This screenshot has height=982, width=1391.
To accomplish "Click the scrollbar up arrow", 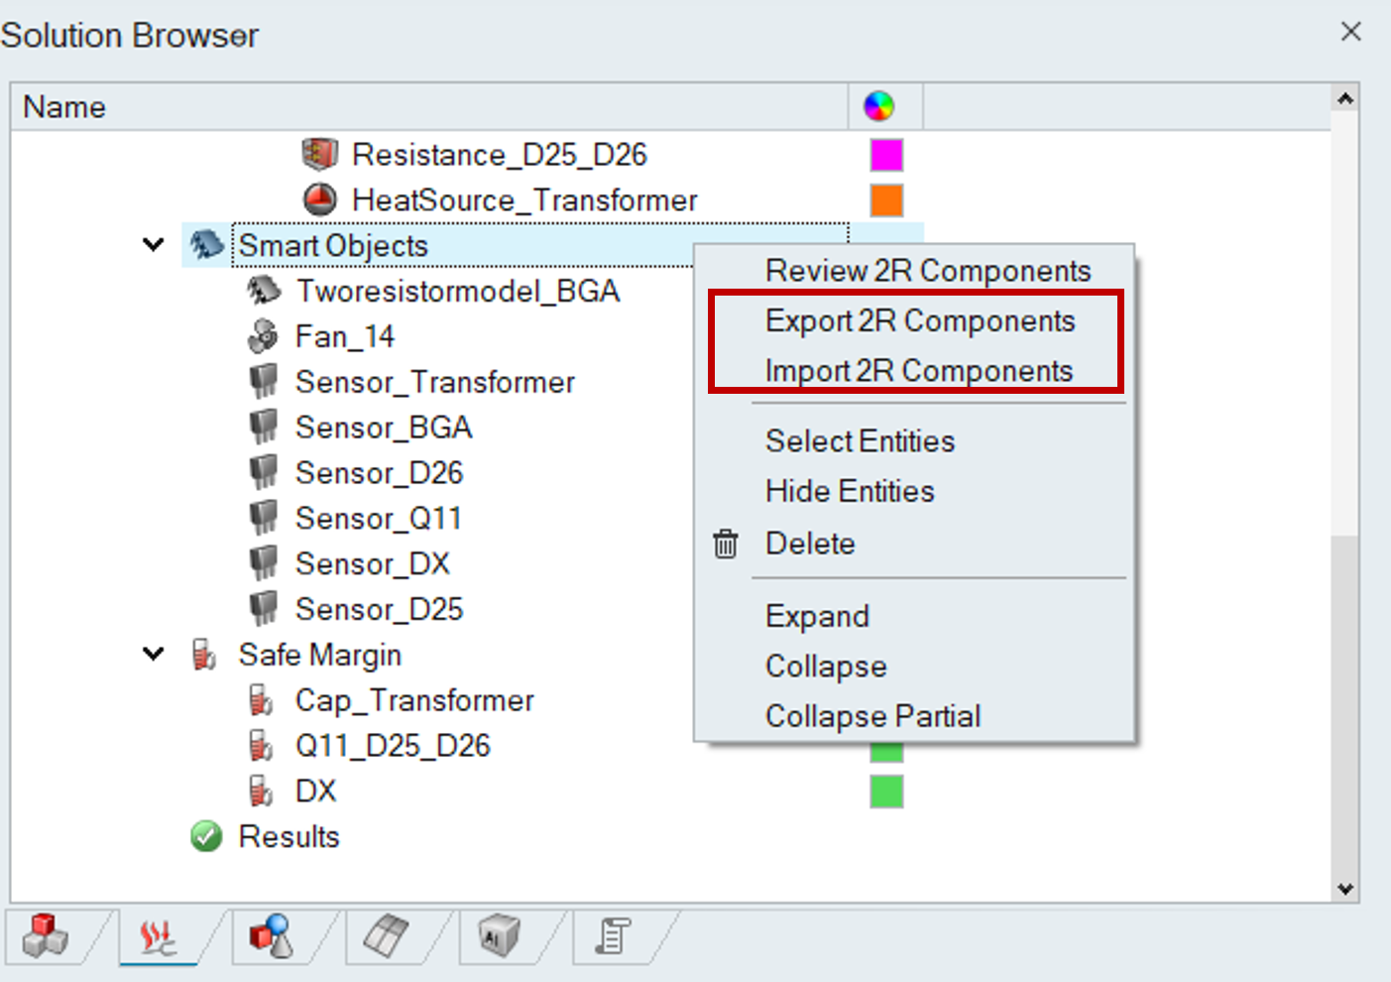I will 1345,98.
